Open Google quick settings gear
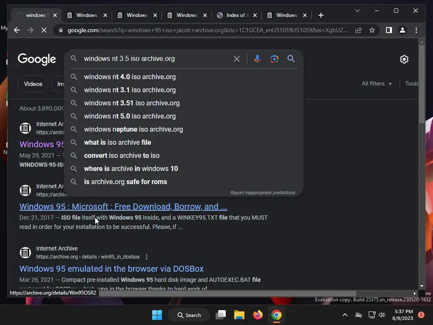433x325 pixels. pos(404,59)
